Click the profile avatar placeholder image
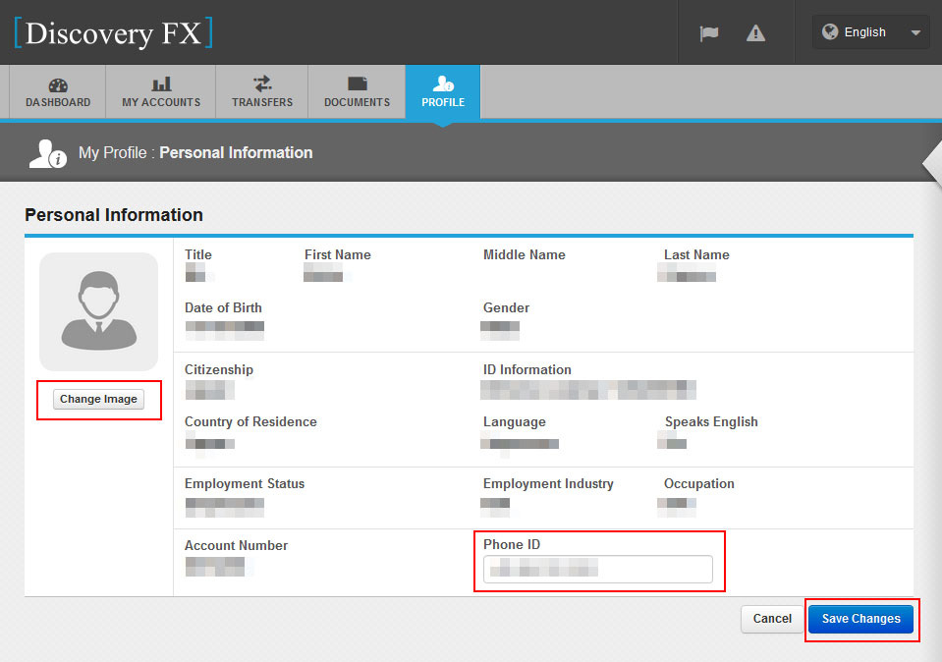The height and width of the screenshot is (662, 942). point(98,311)
